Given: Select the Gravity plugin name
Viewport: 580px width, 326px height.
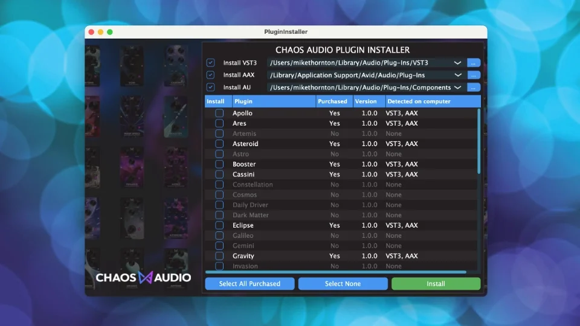Looking at the screenshot, I should (243, 256).
